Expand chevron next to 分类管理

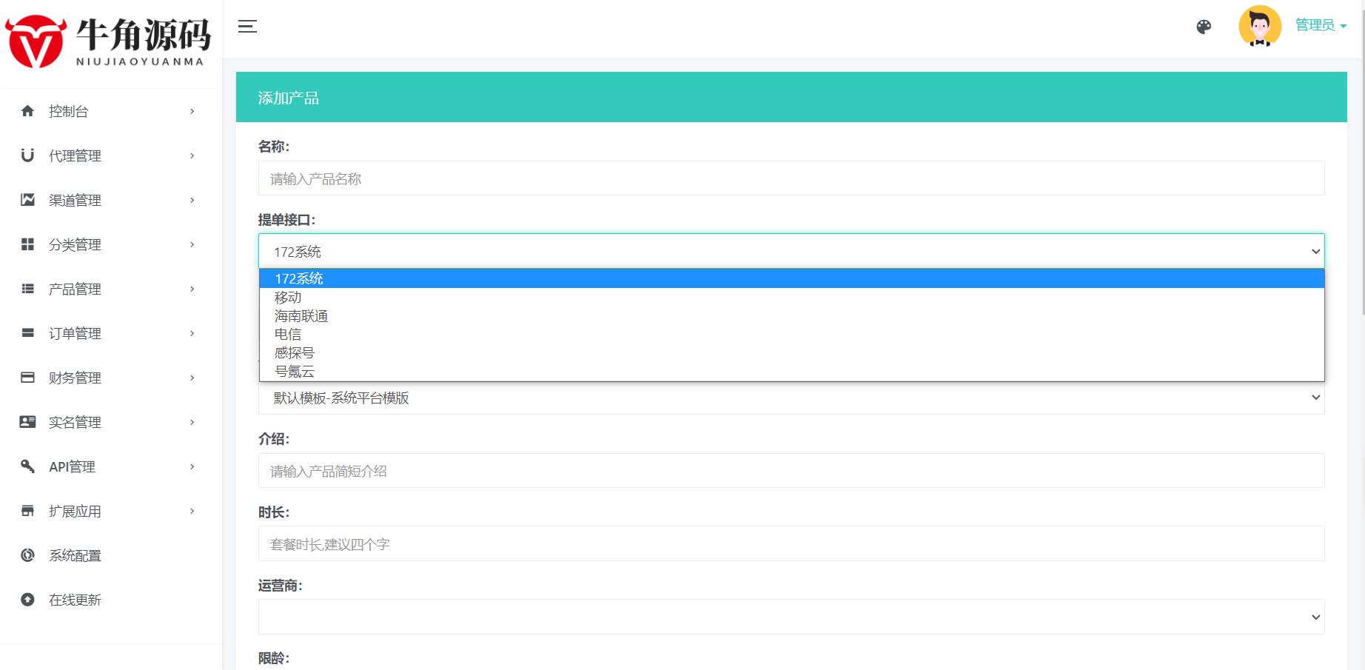[192, 244]
